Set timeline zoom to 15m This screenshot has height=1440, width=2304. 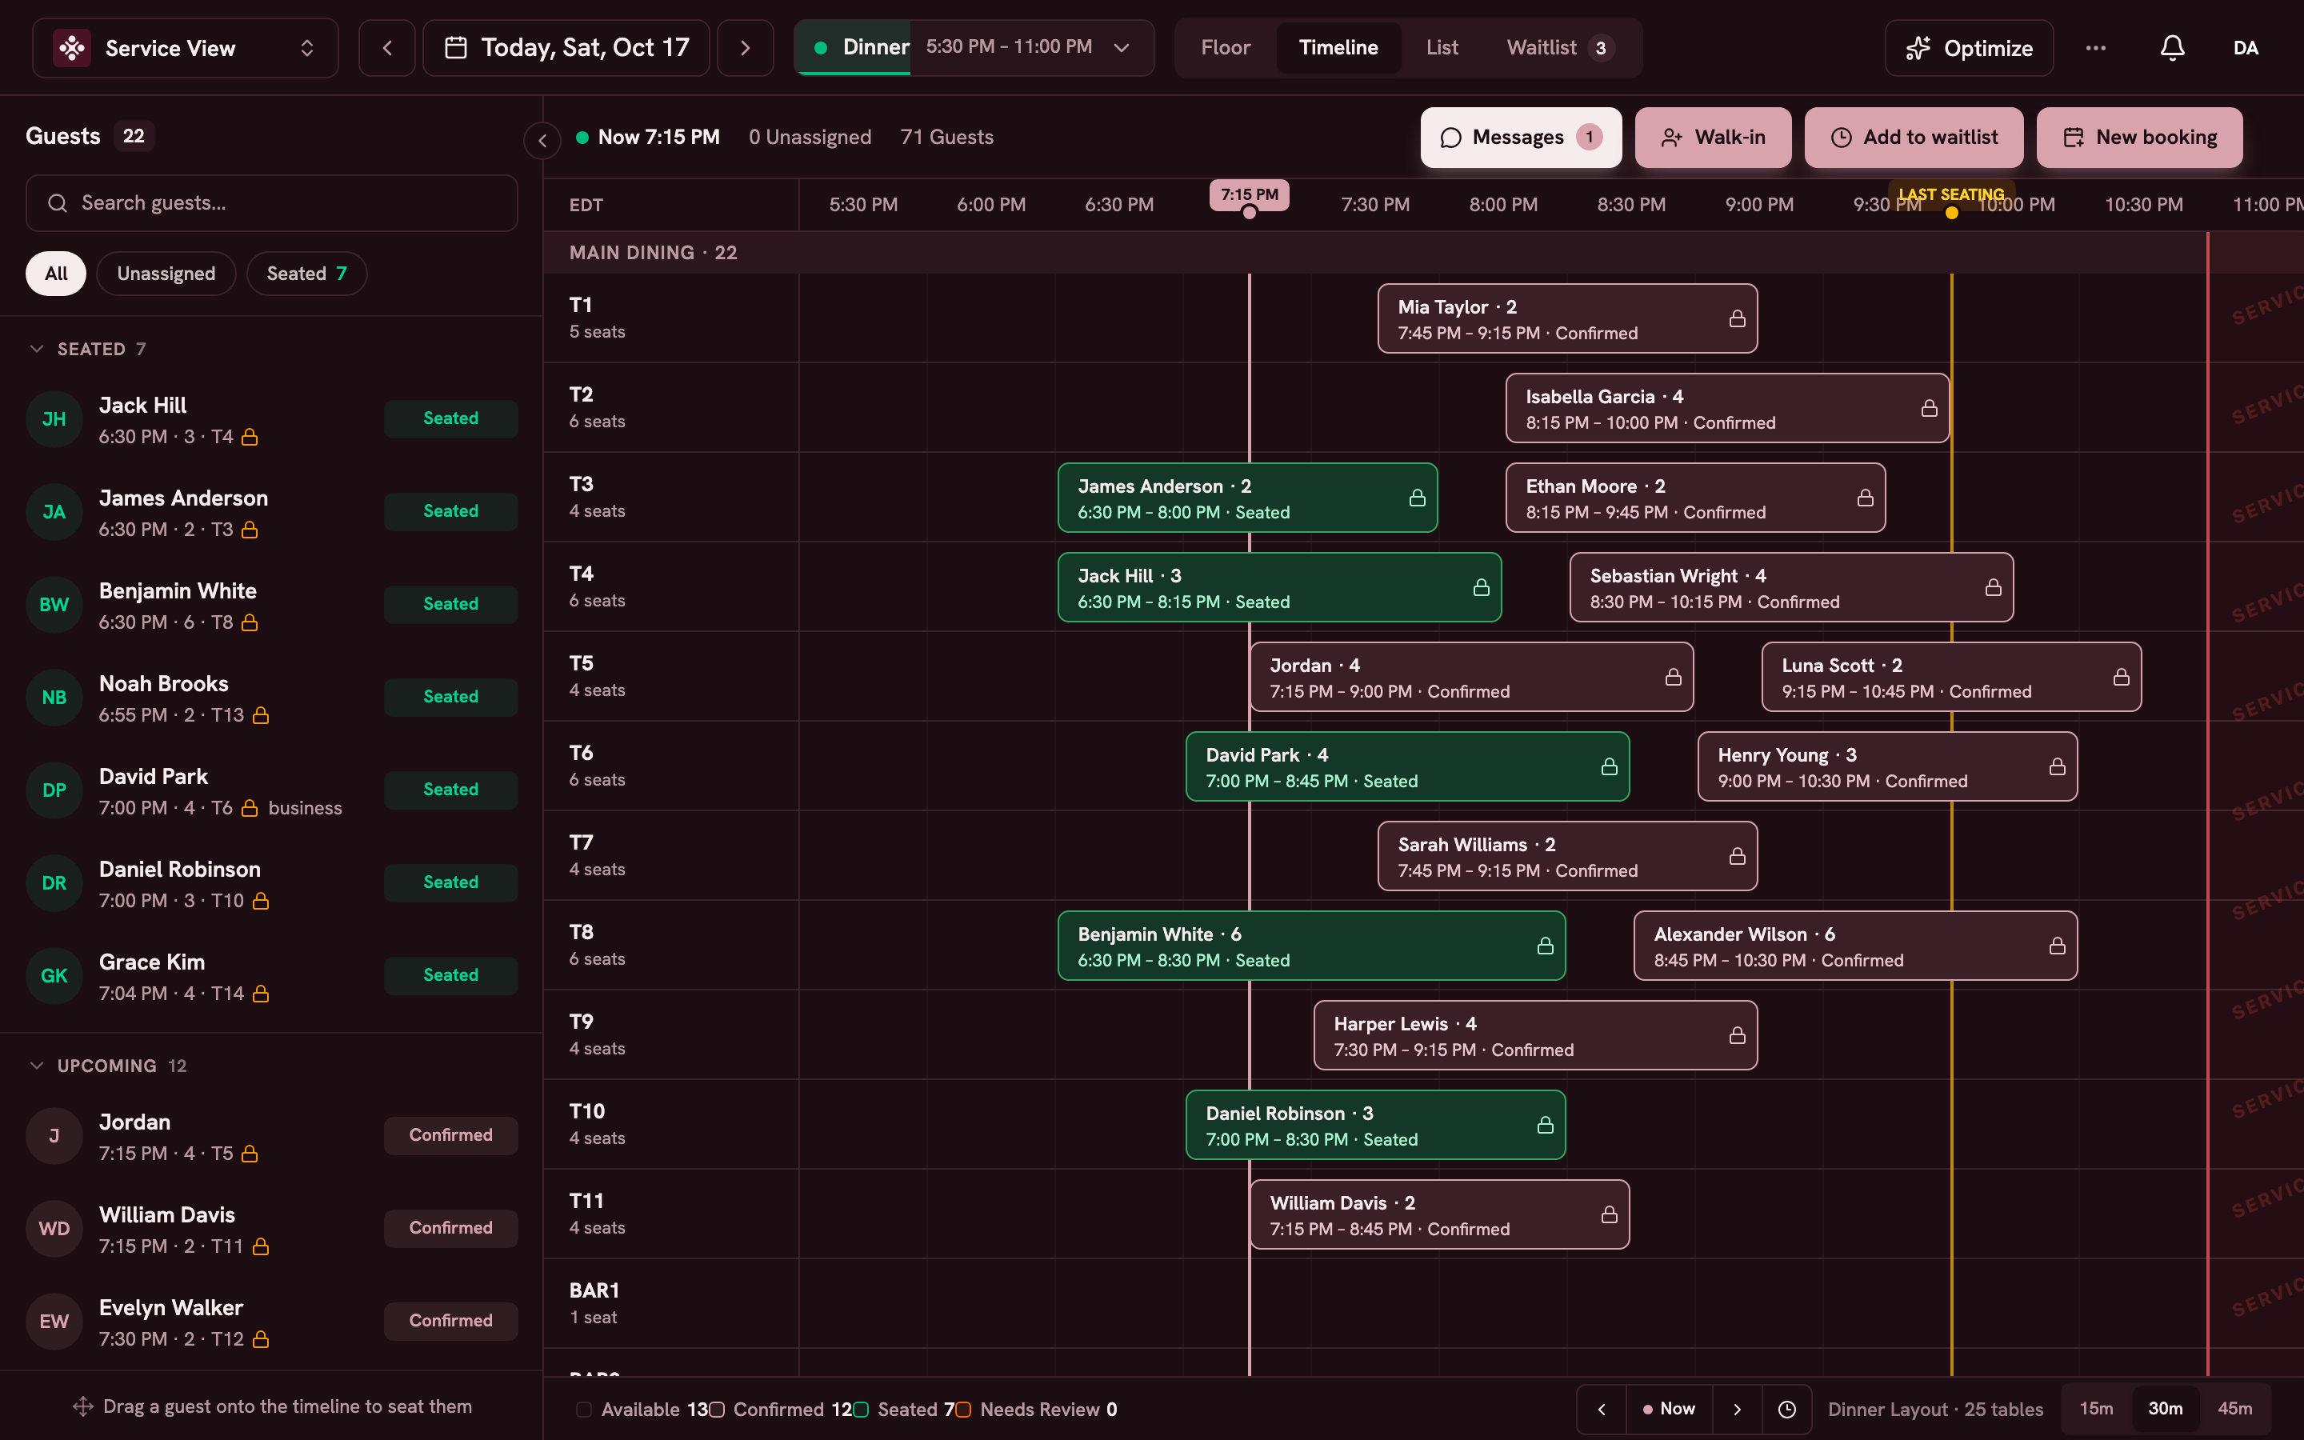tap(2095, 1409)
